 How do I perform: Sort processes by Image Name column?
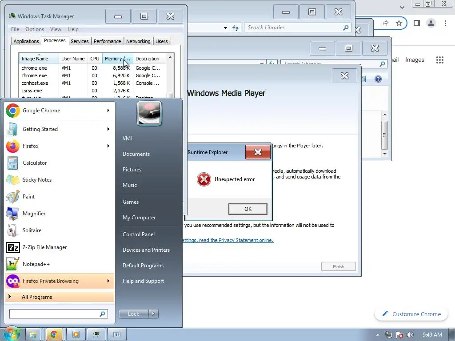[39, 59]
